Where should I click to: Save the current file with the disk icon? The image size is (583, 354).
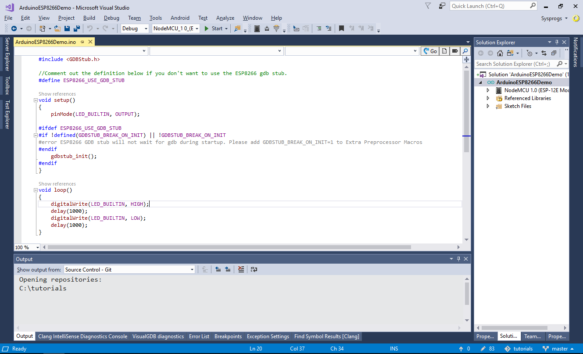(67, 29)
